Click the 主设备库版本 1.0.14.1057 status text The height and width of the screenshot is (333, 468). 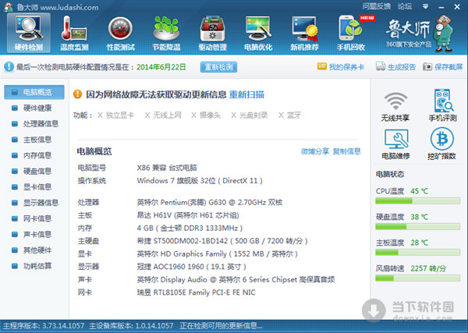pos(131,326)
